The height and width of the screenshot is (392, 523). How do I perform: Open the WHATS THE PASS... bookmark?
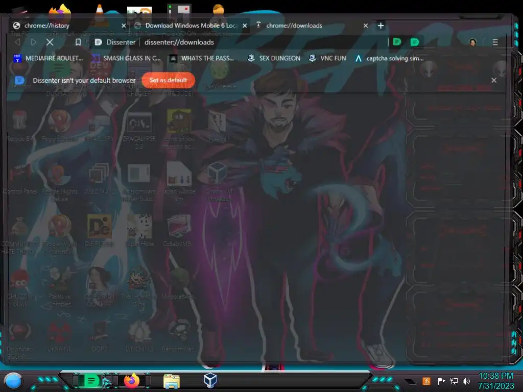[x=202, y=58]
